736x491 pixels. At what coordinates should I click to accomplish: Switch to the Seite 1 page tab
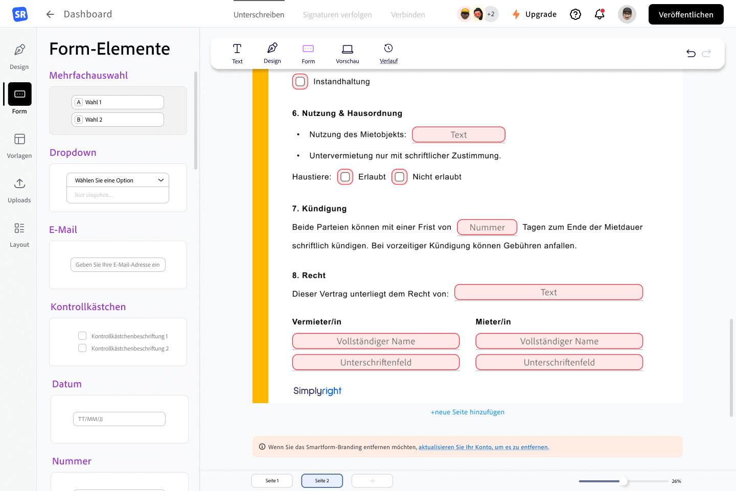pos(272,481)
